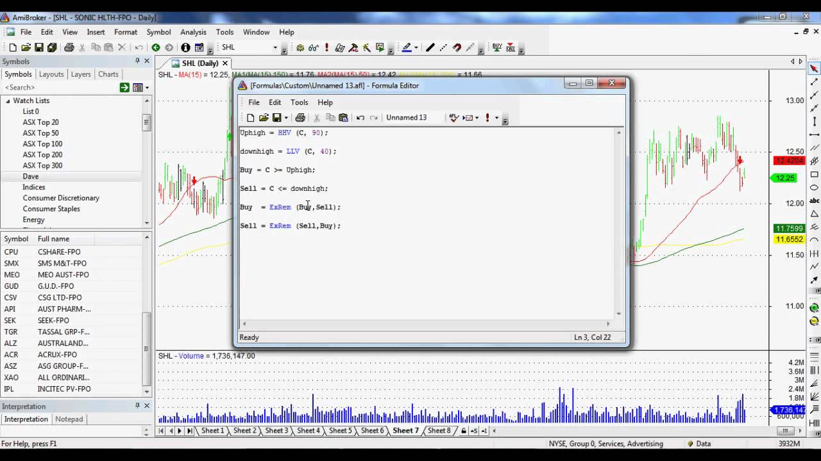Click red exclamation icon in Formula Editor

(487, 118)
